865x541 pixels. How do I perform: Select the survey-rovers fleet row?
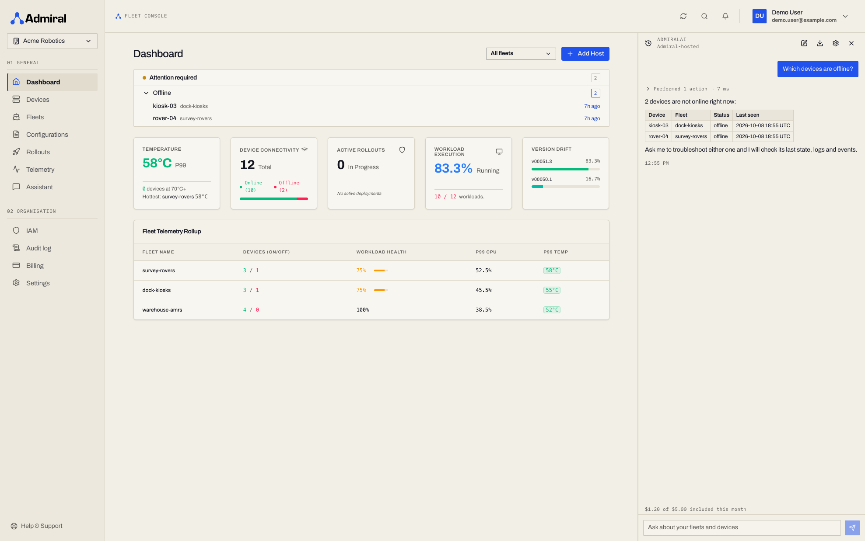pyautogui.click(x=371, y=270)
